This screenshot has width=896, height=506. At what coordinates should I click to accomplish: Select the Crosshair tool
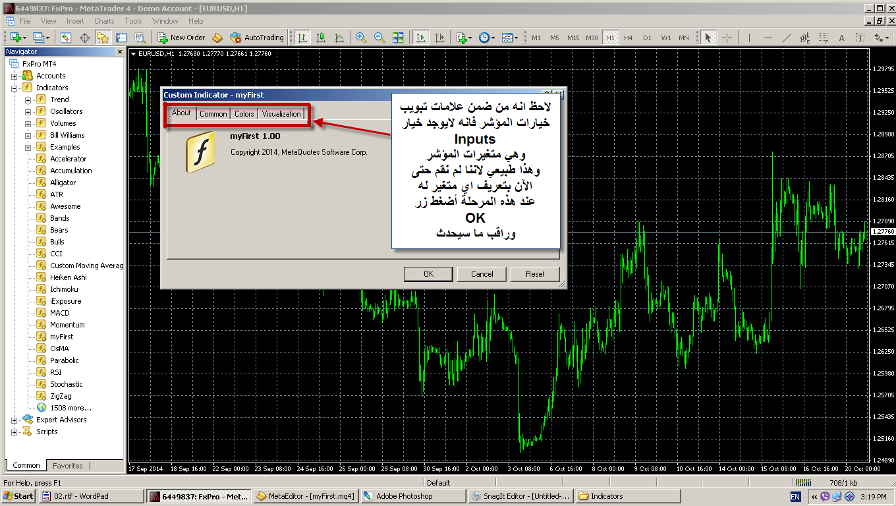[x=727, y=38]
